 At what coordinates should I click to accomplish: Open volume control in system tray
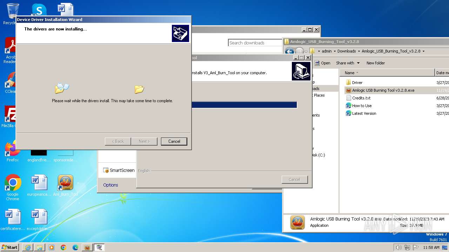click(x=398, y=247)
